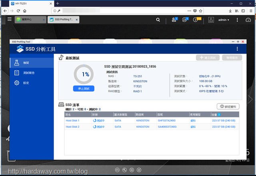Click the detailed info eye button

click(x=228, y=106)
